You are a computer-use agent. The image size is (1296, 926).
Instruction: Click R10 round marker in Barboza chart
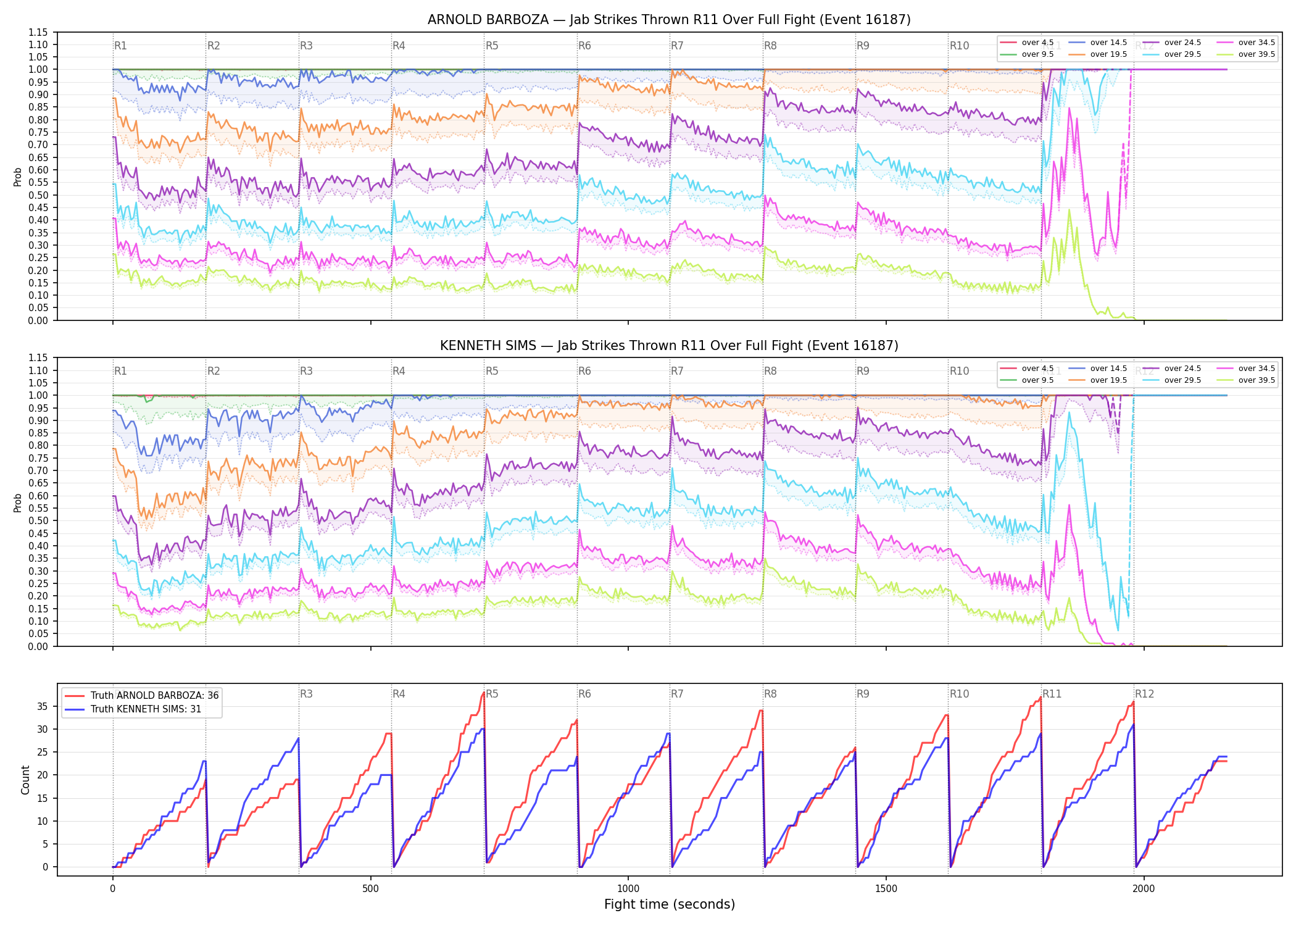(959, 46)
